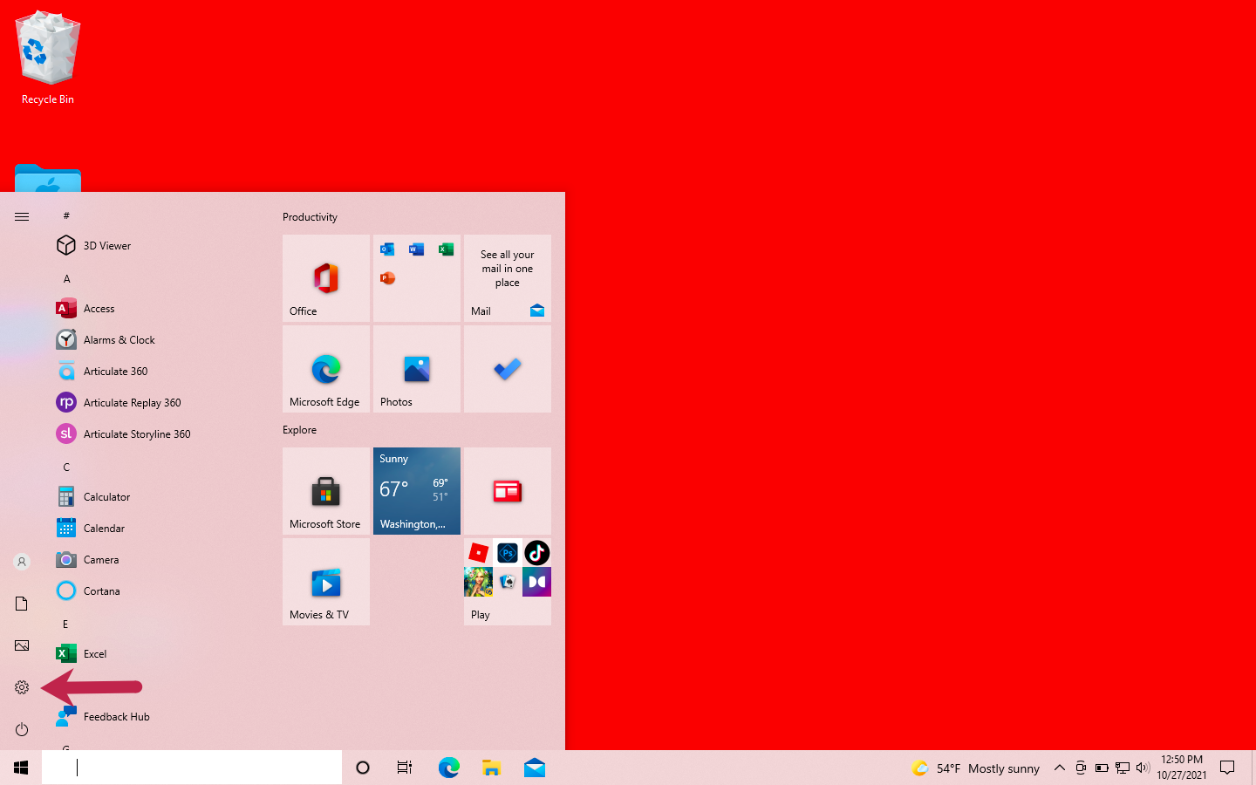Image resolution: width=1256 pixels, height=785 pixels.
Task: Select the Recycle Bin desktop icon
Action: [48, 58]
